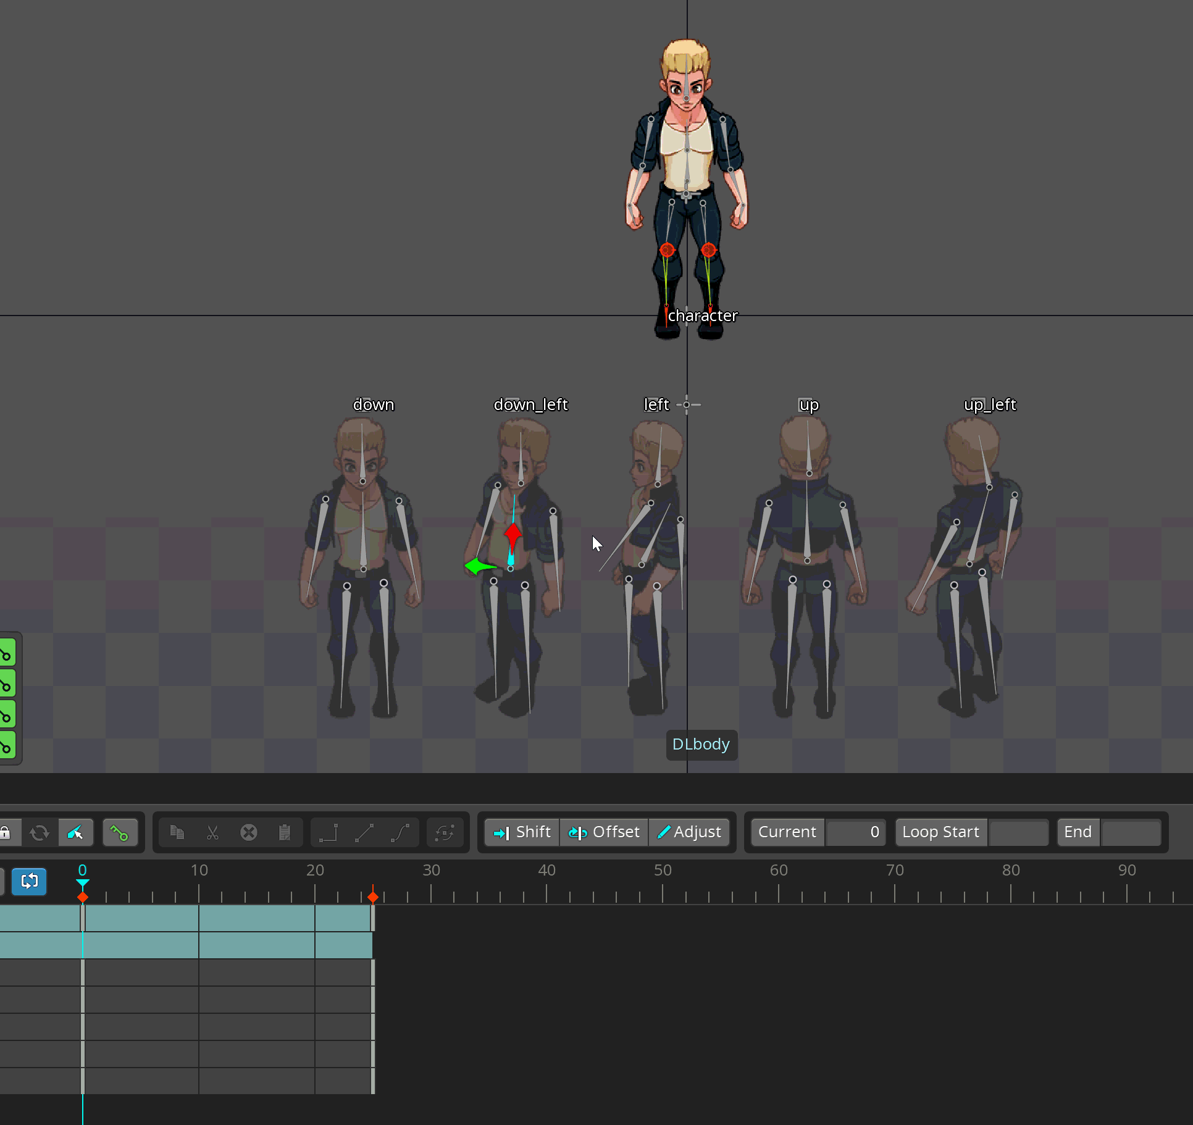Click the Offset button
Image resolution: width=1193 pixels, height=1125 pixels.
pos(604,832)
